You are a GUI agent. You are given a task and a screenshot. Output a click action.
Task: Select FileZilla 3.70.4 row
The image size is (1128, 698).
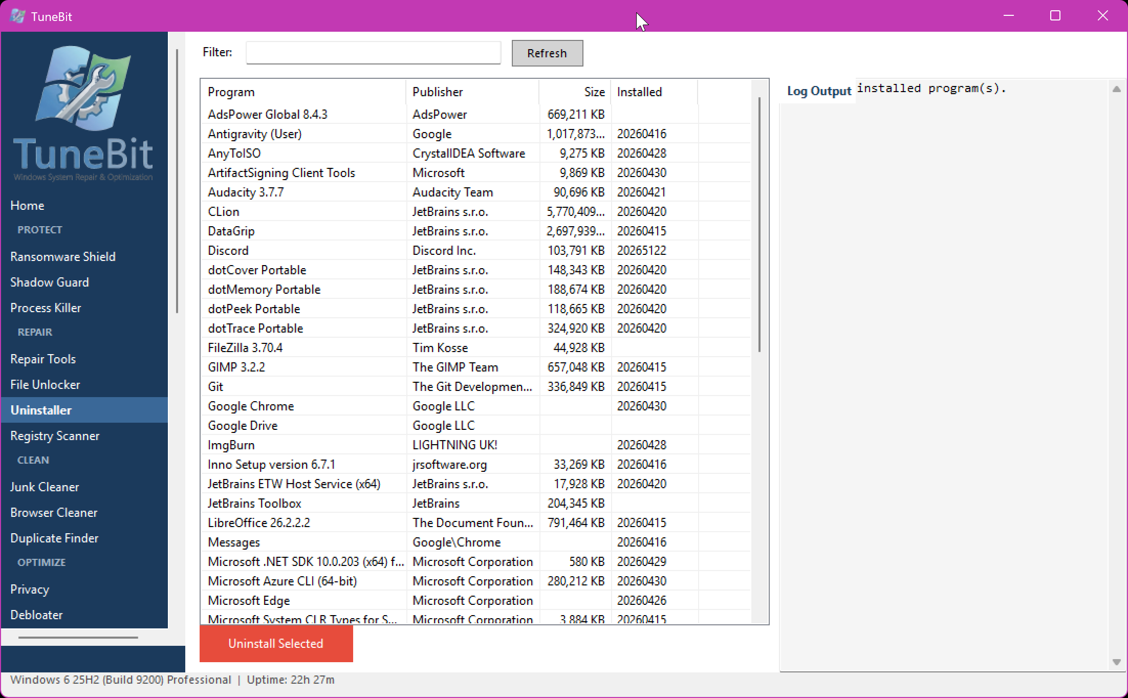(x=476, y=347)
